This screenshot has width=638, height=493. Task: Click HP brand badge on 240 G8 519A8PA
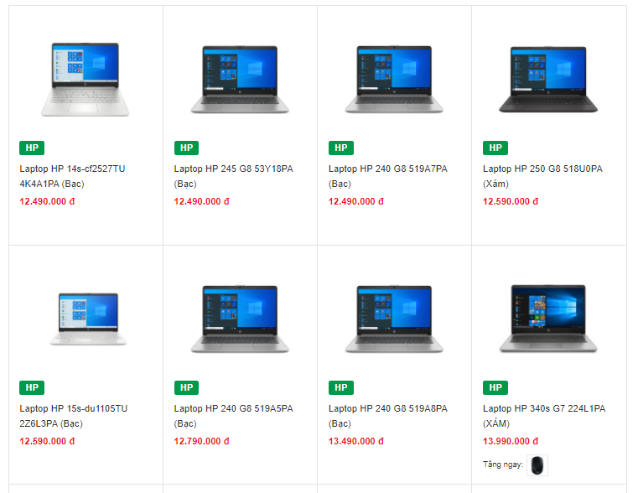point(341,387)
